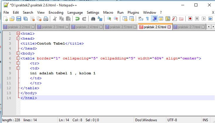The height and width of the screenshot is (123, 215).
Task: Open the File menu
Action: coord(6,13)
